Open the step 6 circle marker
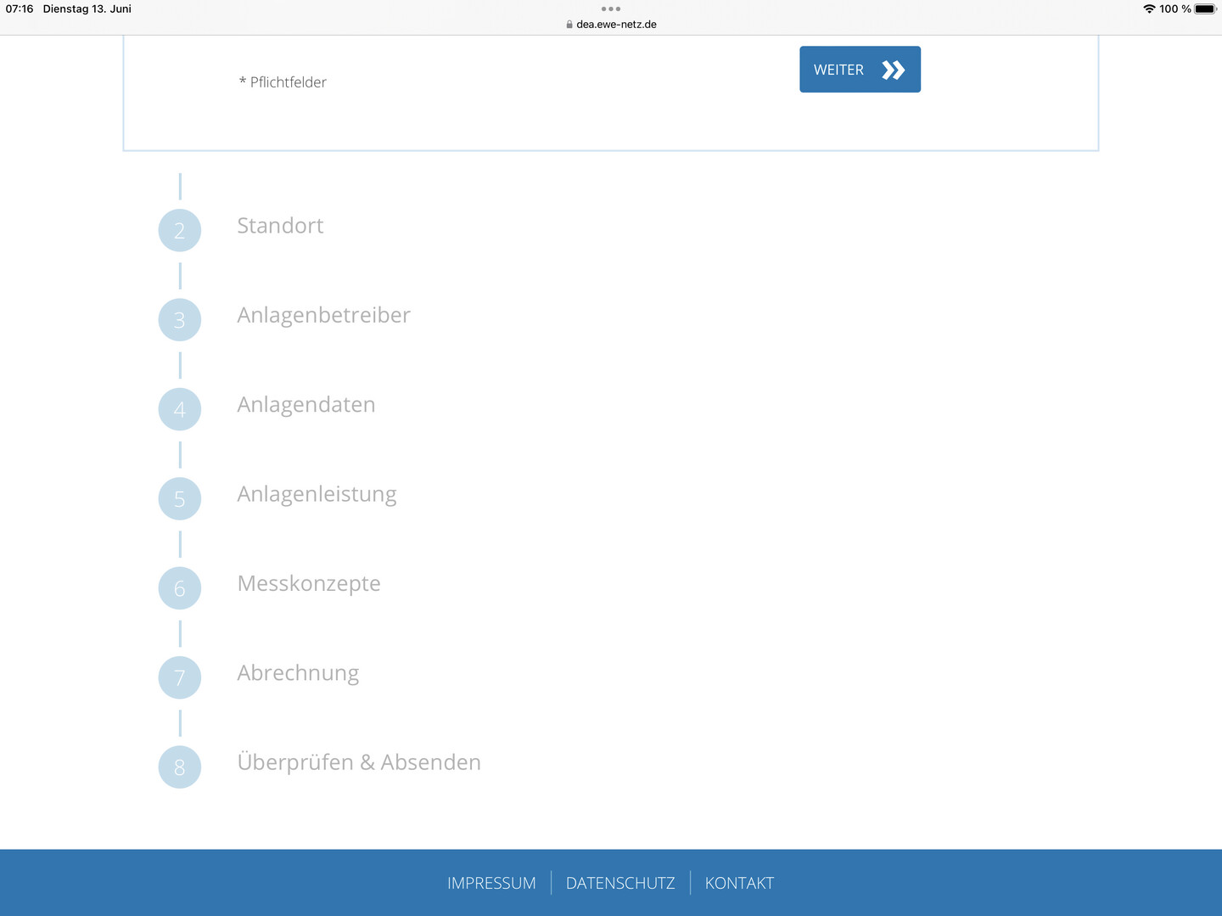 click(x=180, y=588)
